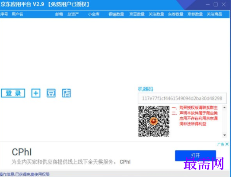232x177 pixels.
Task: Click the 小金库 column header
Action: [94, 14]
